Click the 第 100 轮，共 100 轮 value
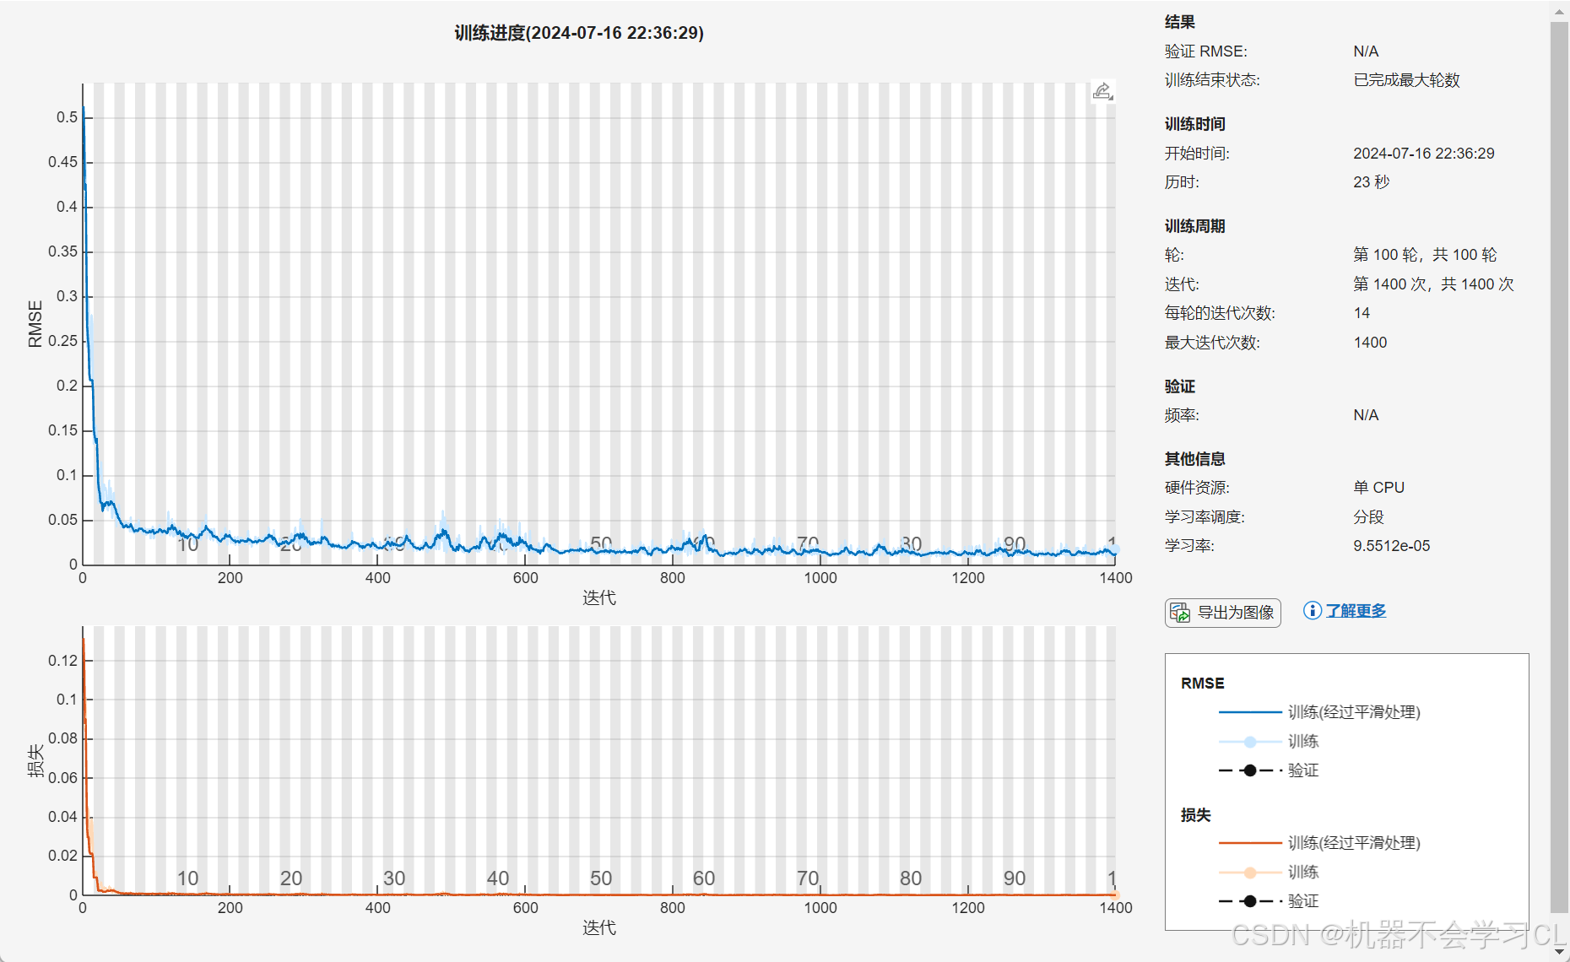The height and width of the screenshot is (962, 1570). click(x=1425, y=255)
